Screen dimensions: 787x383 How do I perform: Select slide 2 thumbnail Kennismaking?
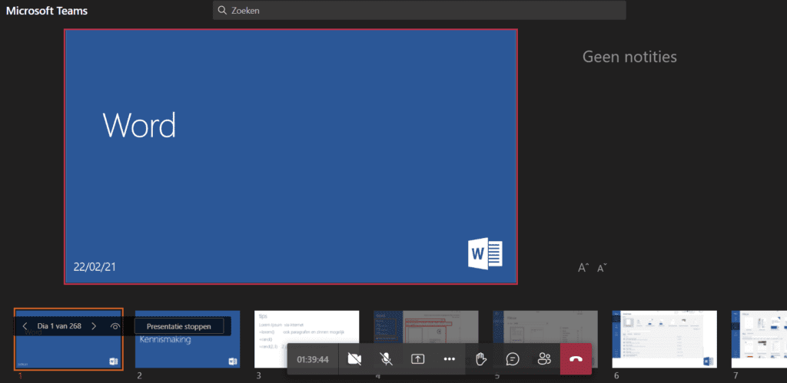pyautogui.click(x=188, y=339)
